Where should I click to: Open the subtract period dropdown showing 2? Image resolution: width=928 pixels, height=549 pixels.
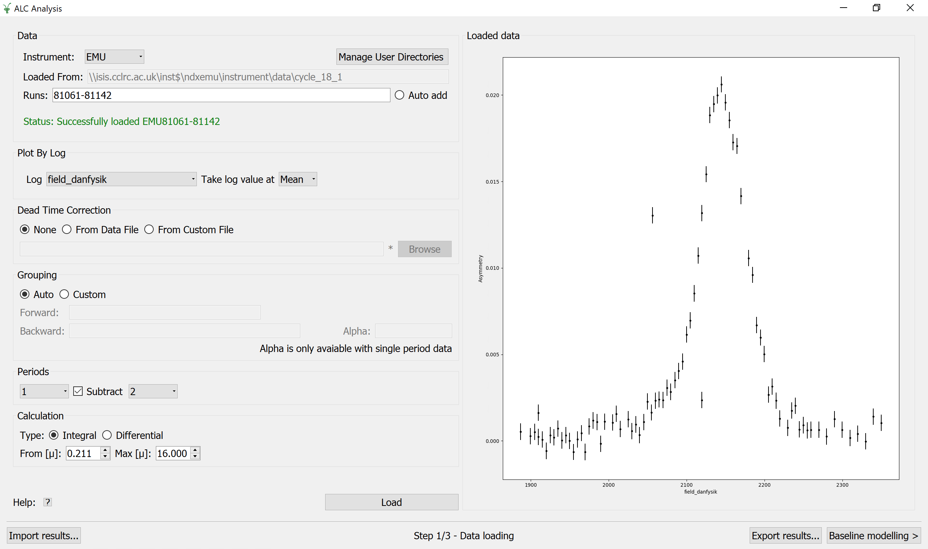[153, 391]
